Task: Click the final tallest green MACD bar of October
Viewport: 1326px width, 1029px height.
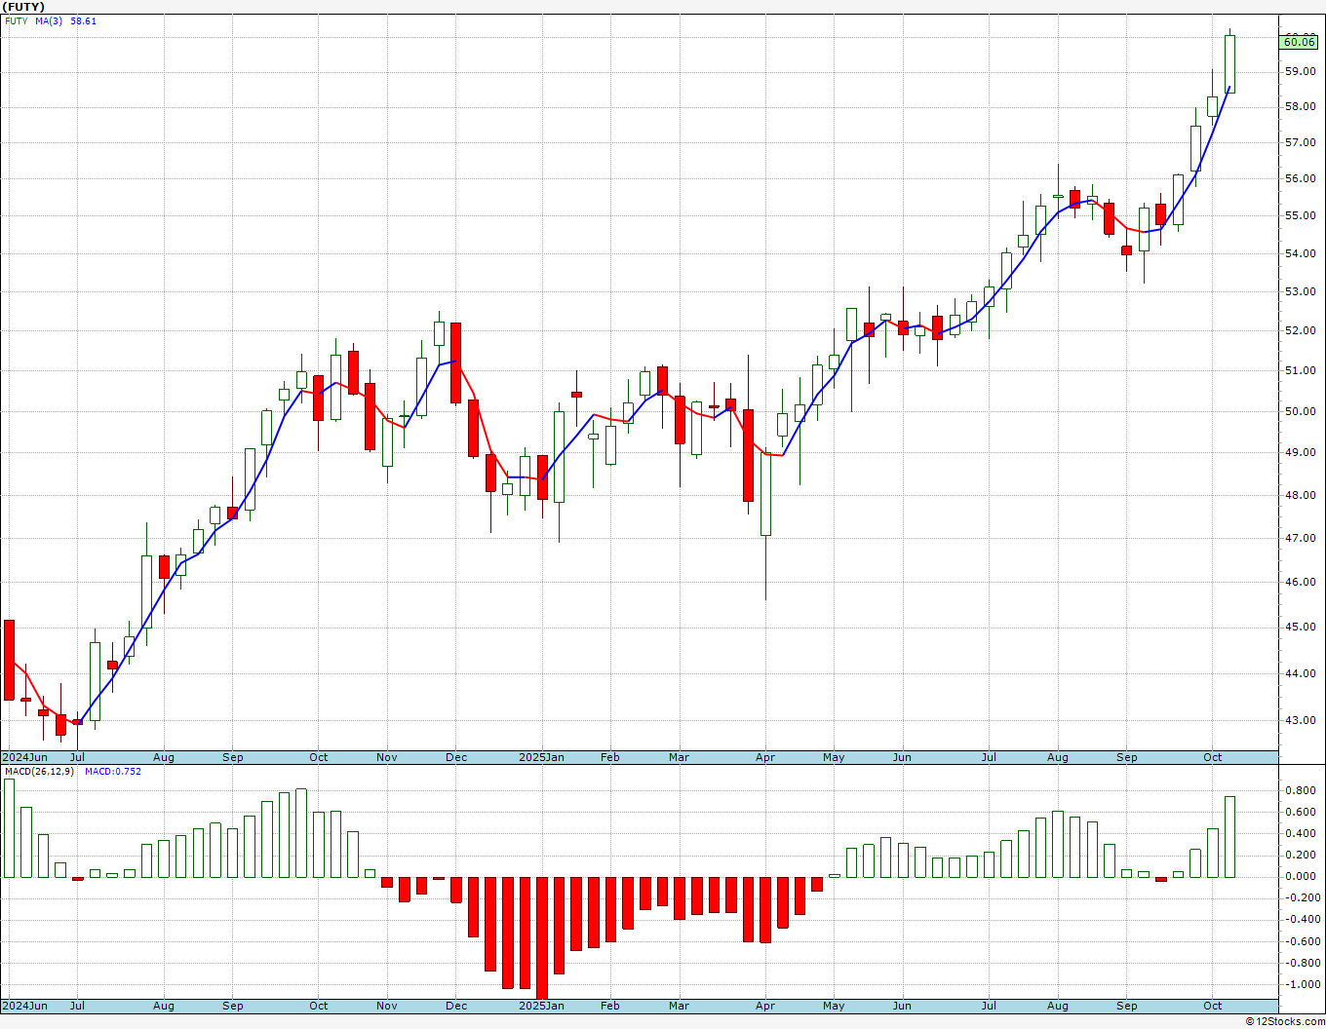Action: coord(1230,837)
